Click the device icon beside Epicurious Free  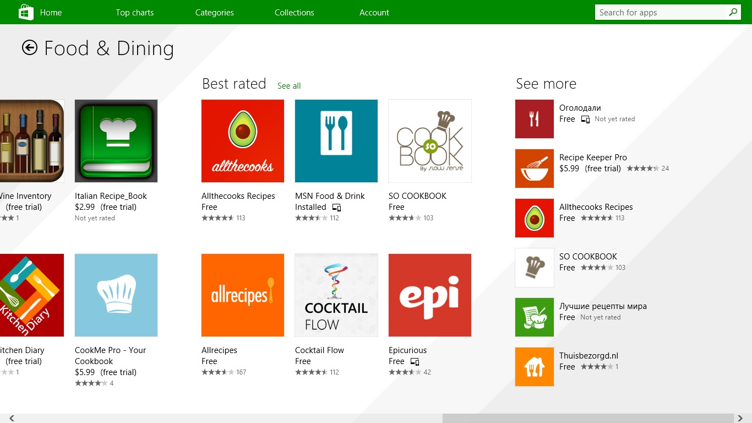click(x=415, y=362)
